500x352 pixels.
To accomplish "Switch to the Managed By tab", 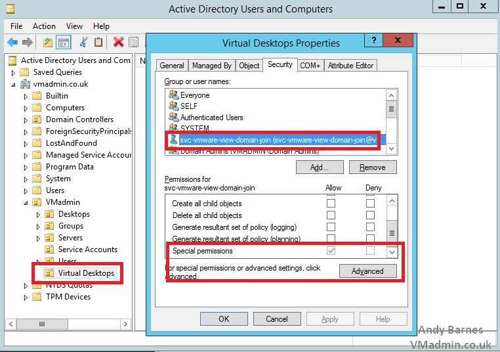I will 212,66.
